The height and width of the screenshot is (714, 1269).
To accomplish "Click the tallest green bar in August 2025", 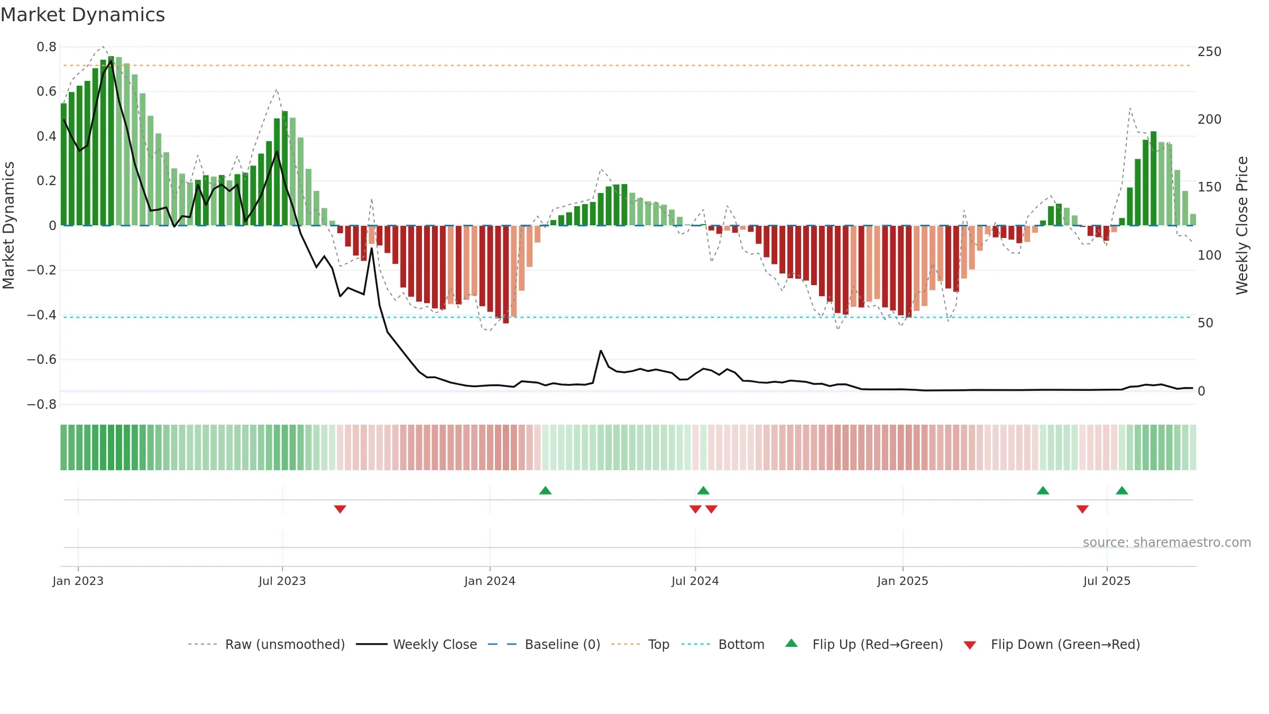I will [x=1153, y=178].
